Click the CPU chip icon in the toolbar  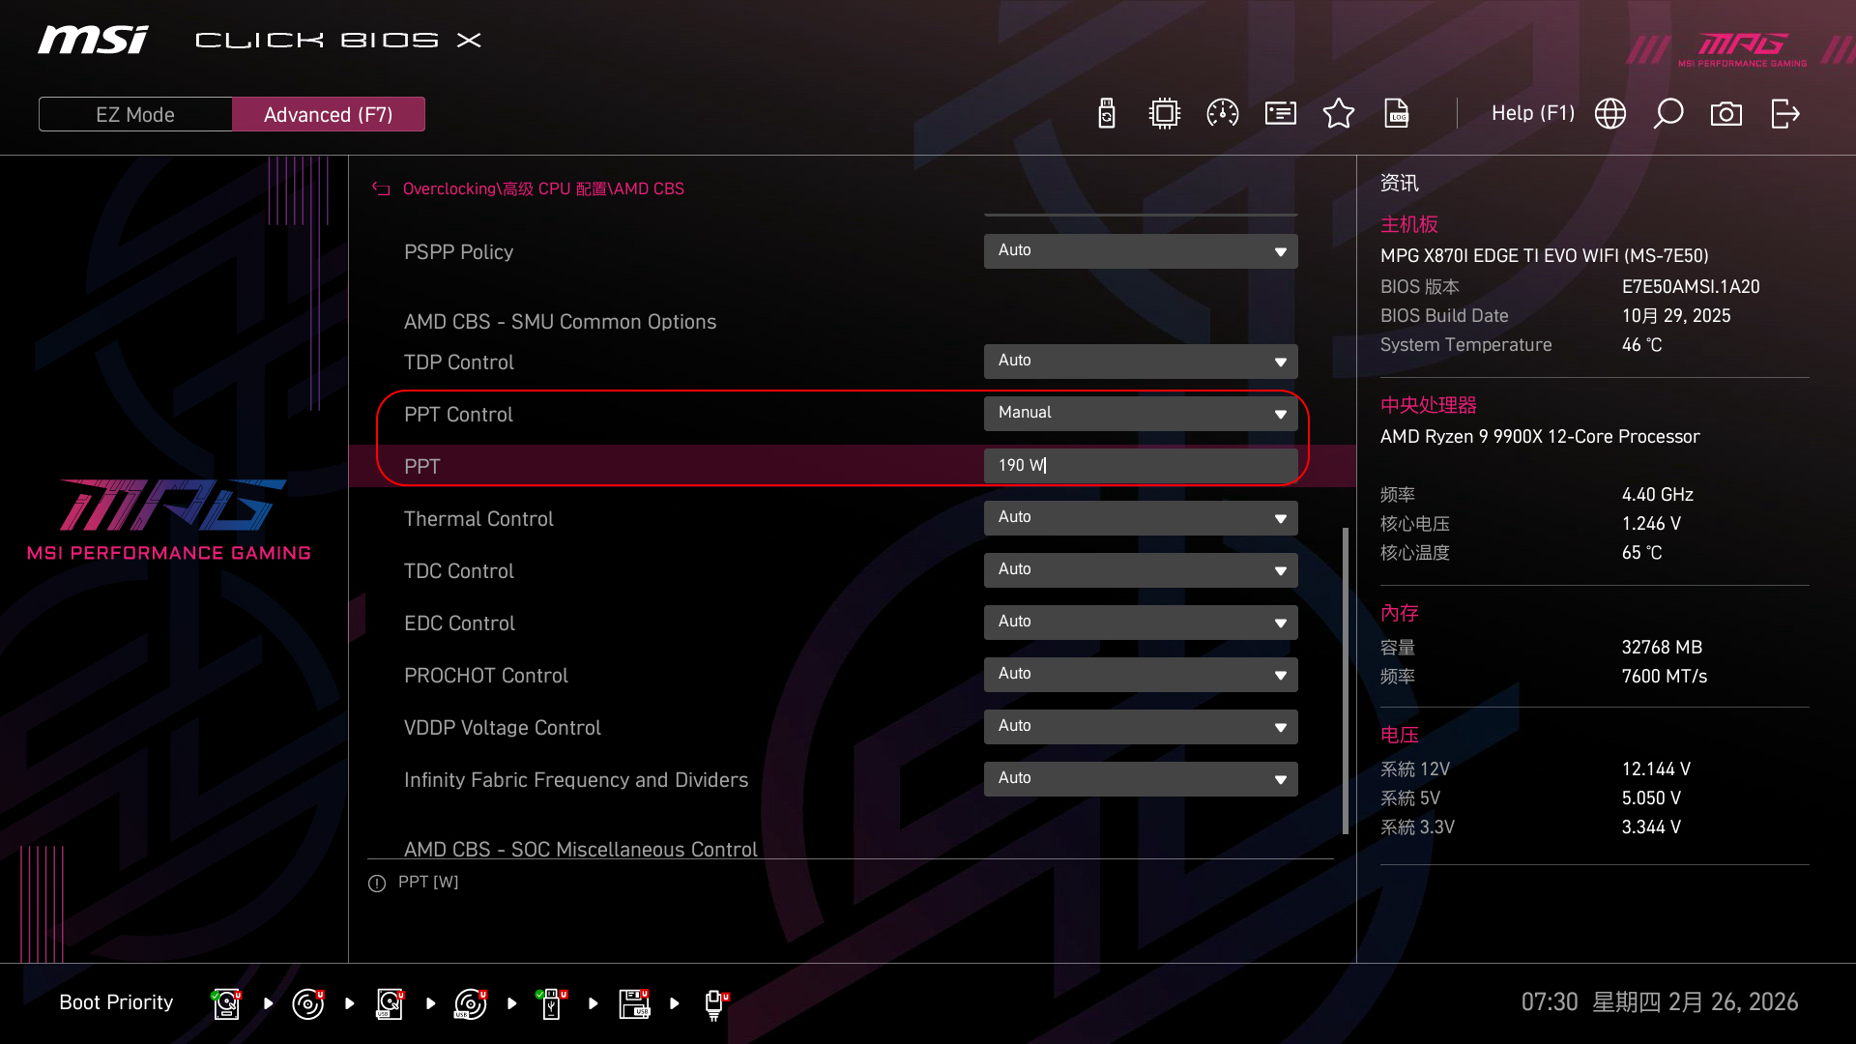point(1165,114)
